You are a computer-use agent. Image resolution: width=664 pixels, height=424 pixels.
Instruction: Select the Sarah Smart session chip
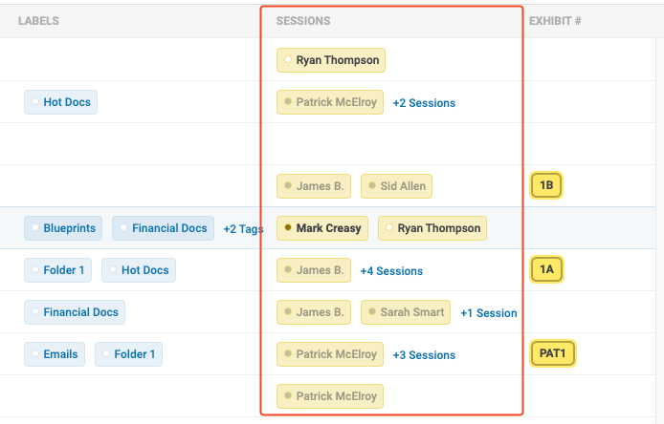(406, 312)
